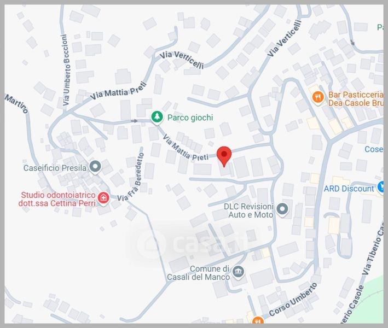Click the one-way arrow on Via Mattia Preti

coord(135,121)
